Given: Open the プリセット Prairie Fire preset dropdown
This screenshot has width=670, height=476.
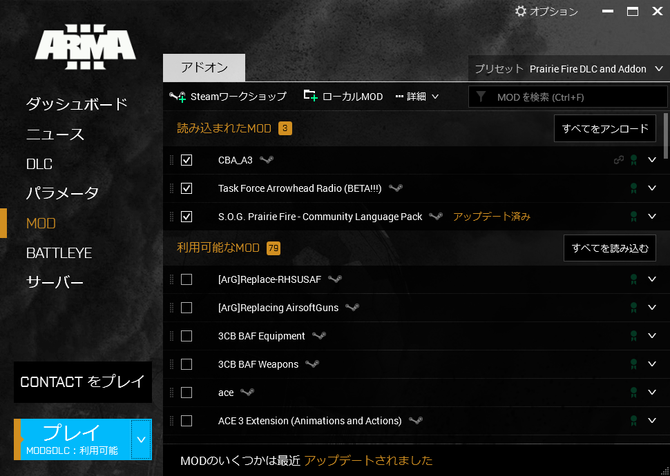Looking at the screenshot, I should coord(568,69).
